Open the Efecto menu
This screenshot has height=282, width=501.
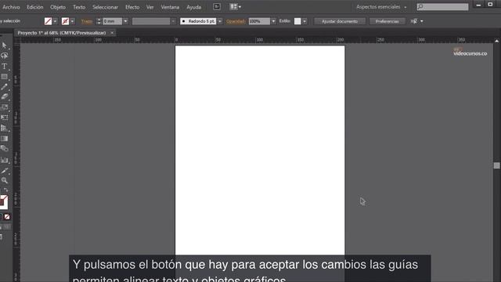pyautogui.click(x=132, y=7)
